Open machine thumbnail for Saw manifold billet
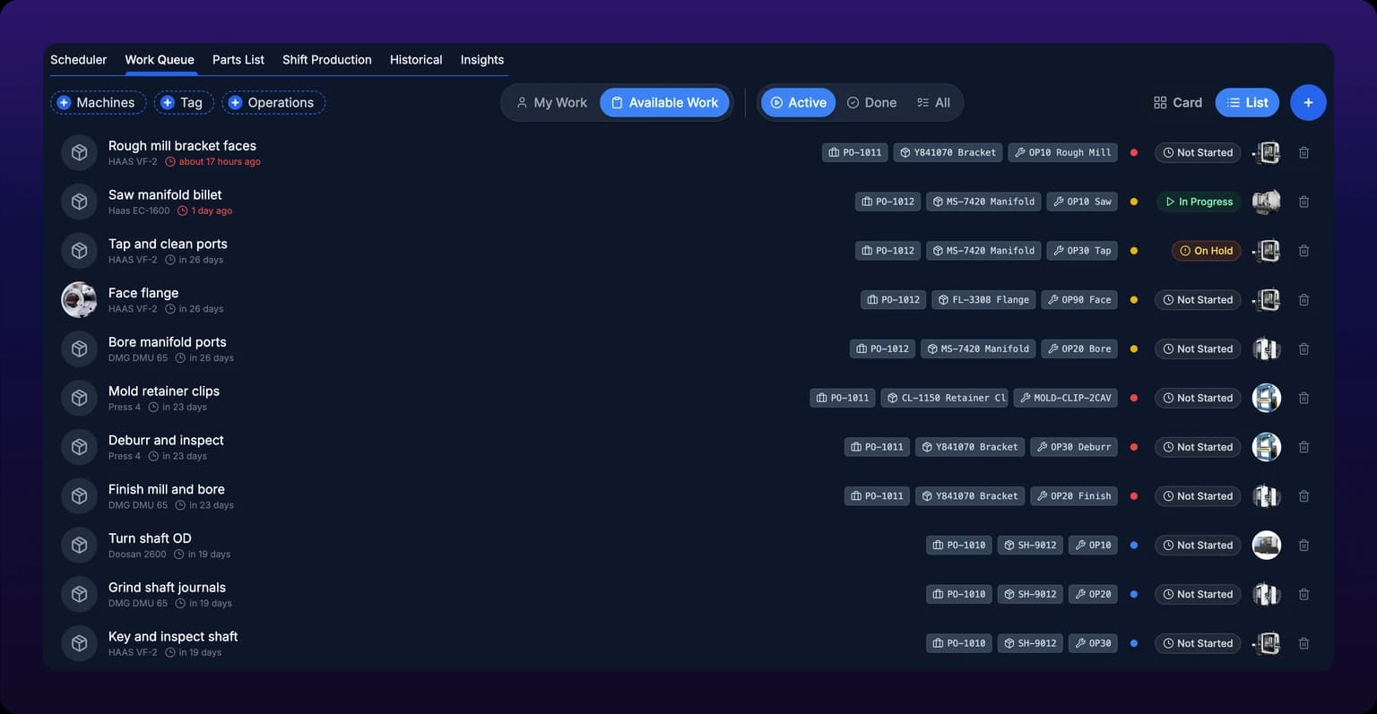This screenshot has height=714, width=1377. [x=1266, y=202]
